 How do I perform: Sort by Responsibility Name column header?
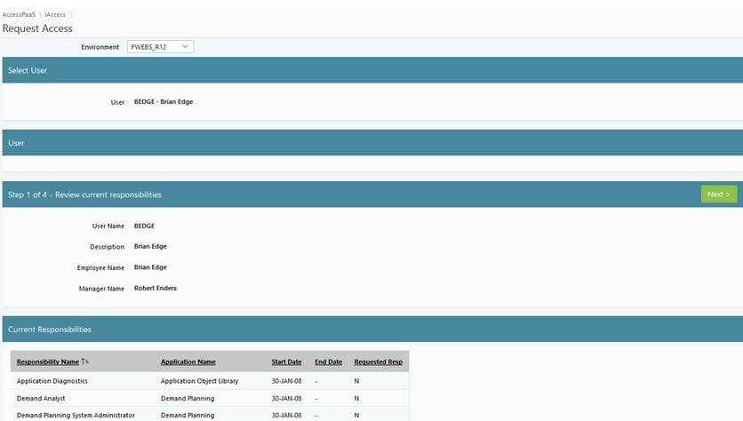(48, 361)
